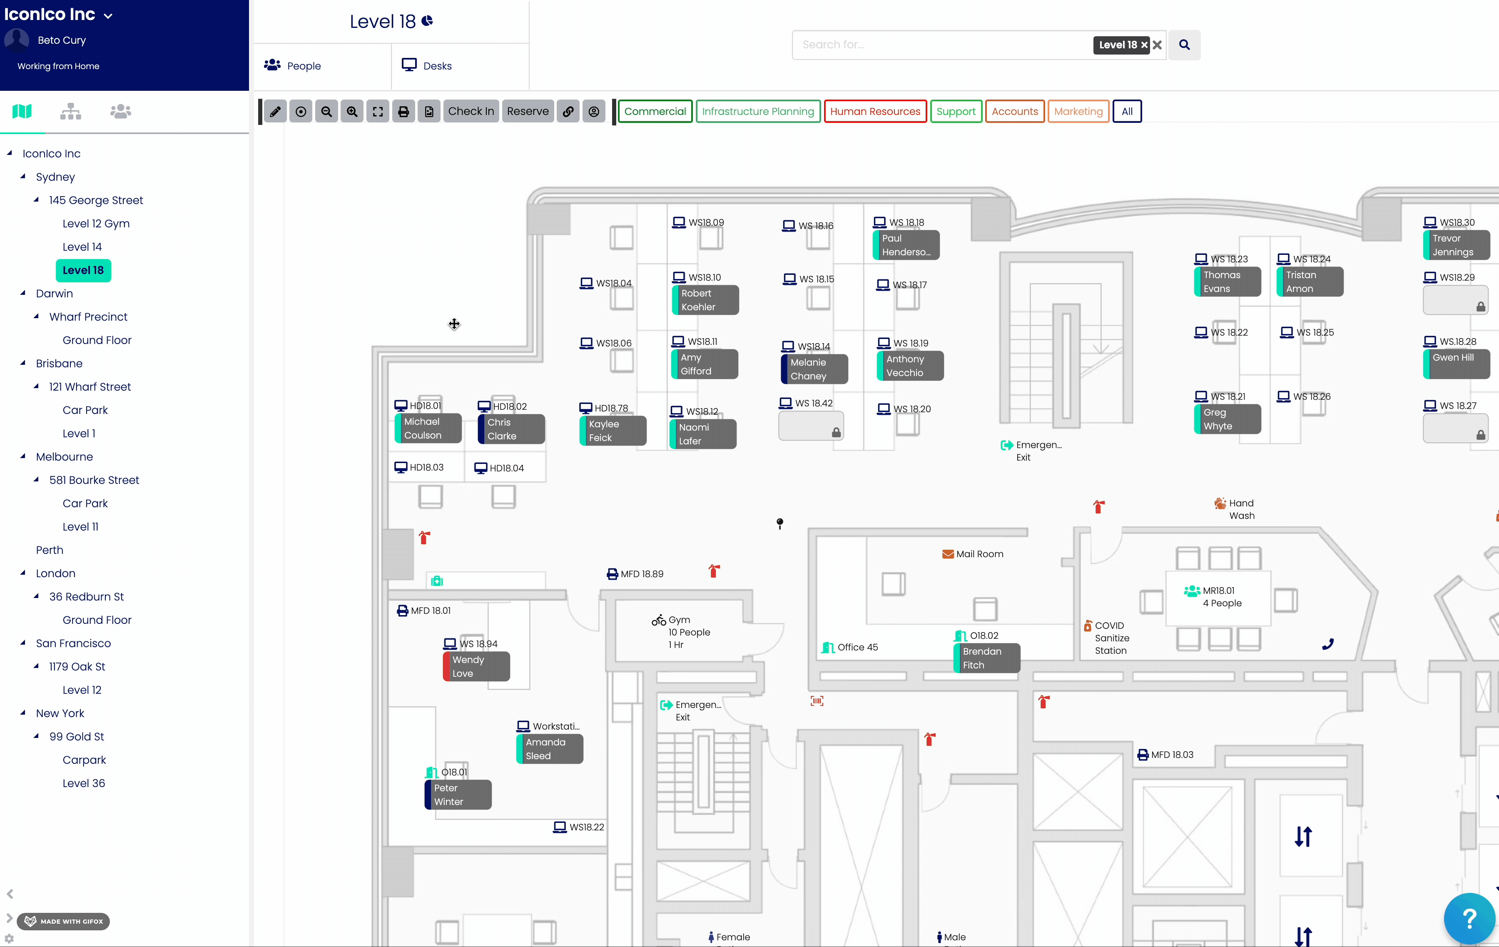The image size is (1499, 947).
Task: Clear the search field
Action: tap(1157, 45)
